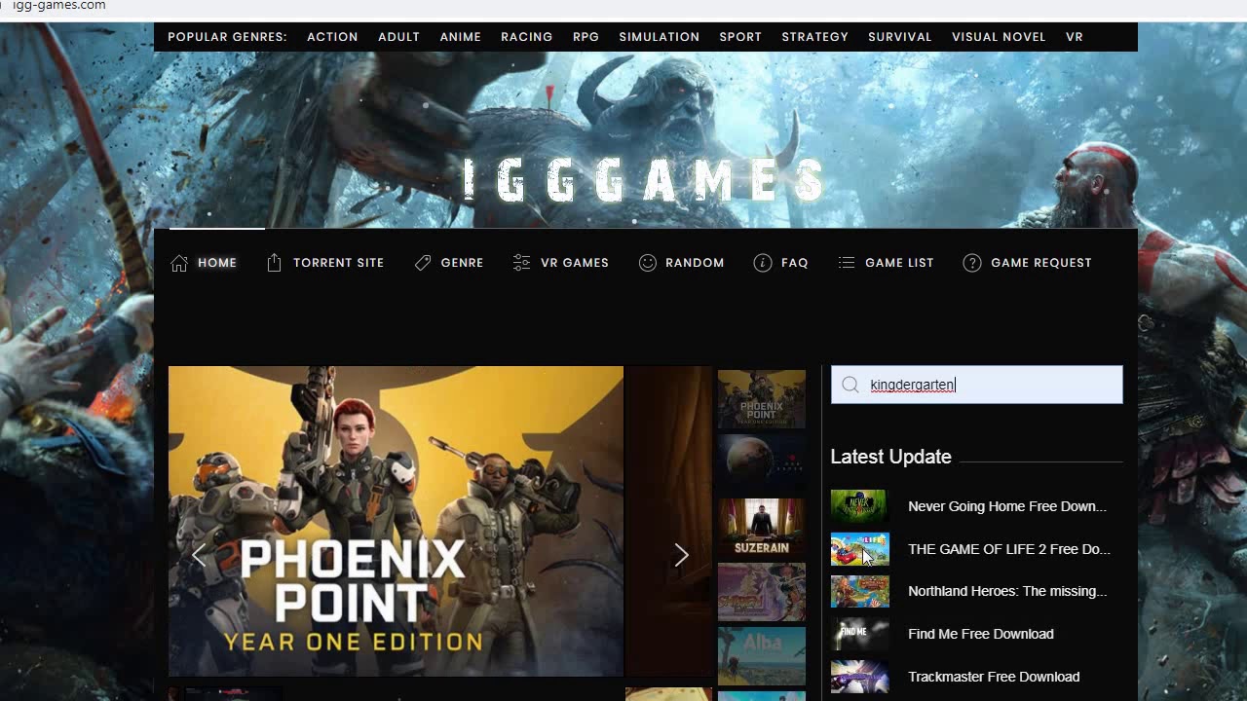Click the Trackmaster thumbnail
The height and width of the screenshot is (701, 1247).
point(859,677)
